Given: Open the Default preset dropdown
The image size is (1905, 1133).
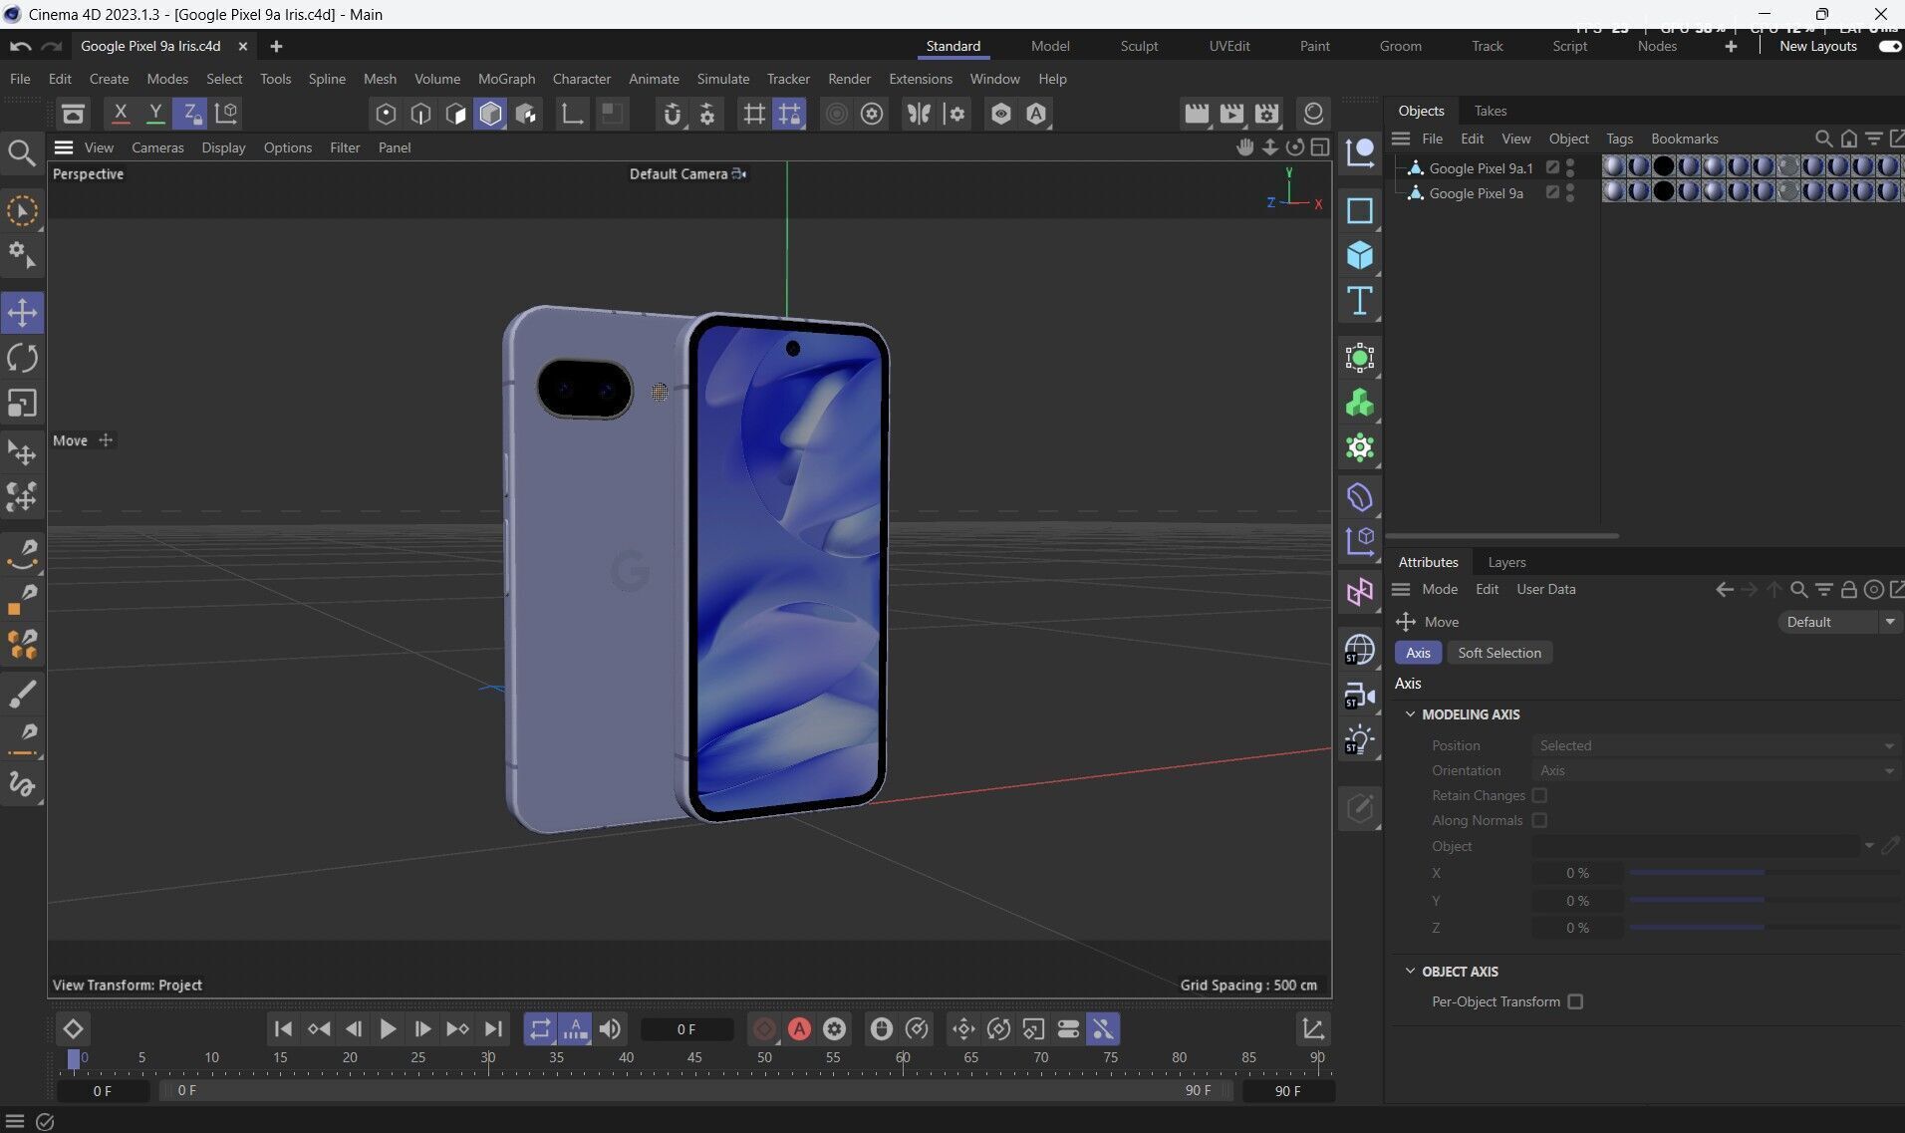Looking at the screenshot, I should (1838, 622).
